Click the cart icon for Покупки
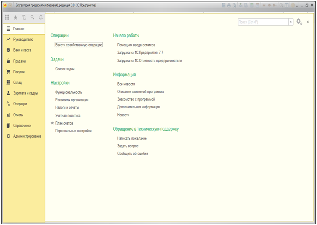 click(8, 72)
